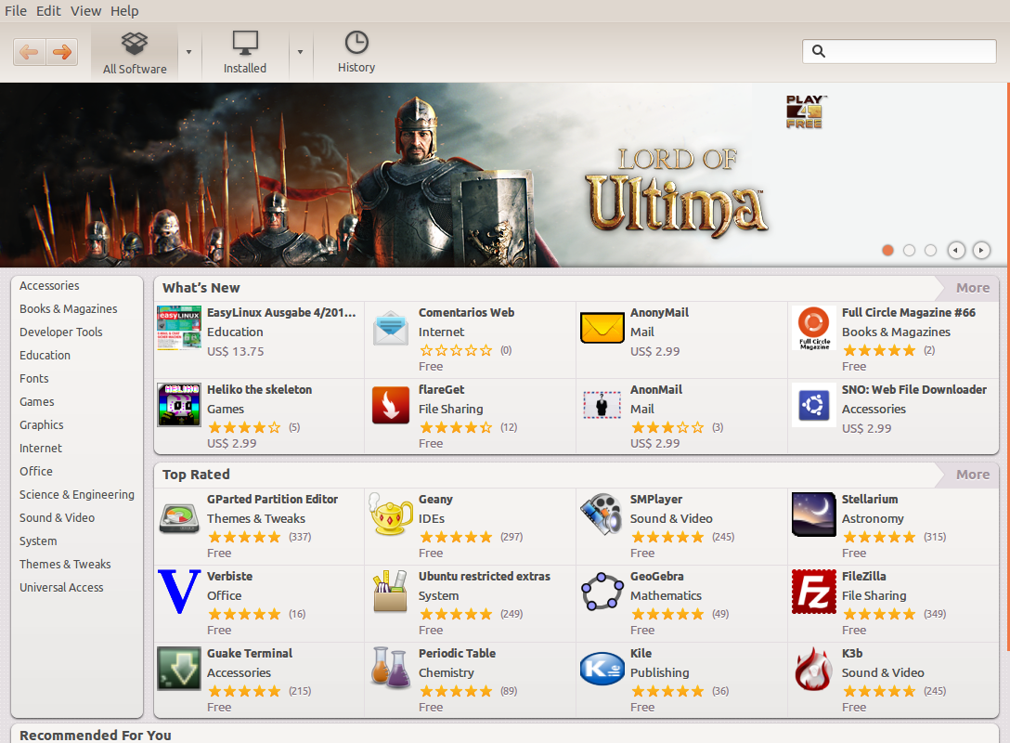1010x743 pixels.
Task: Show Installed software
Action: click(245, 54)
